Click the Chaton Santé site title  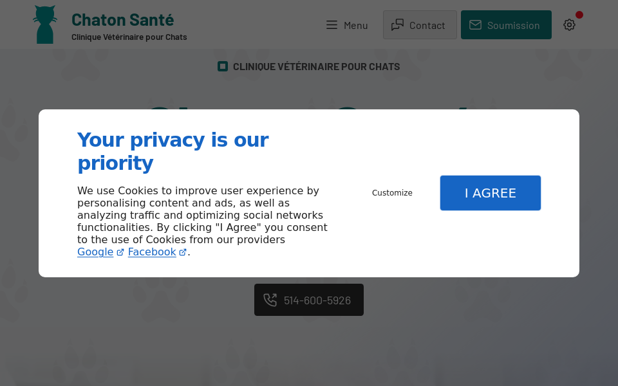[122, 20]
